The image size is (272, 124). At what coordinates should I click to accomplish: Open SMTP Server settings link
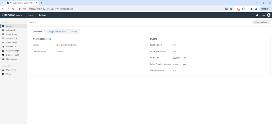coord(12,43)
